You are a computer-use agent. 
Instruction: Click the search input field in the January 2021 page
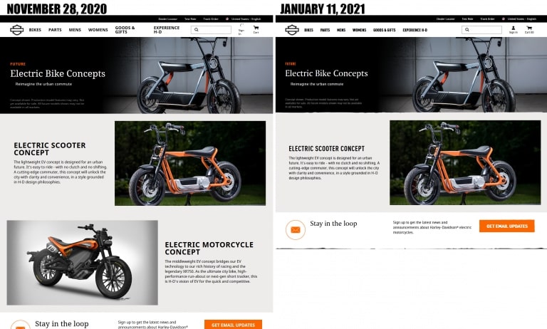pyautogui.click(x=481, y=30)
